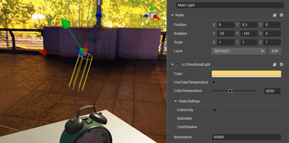The height and width of the screenshot is (143, 289).
Task: Click the Rotation property label
Action: [180, 34]
